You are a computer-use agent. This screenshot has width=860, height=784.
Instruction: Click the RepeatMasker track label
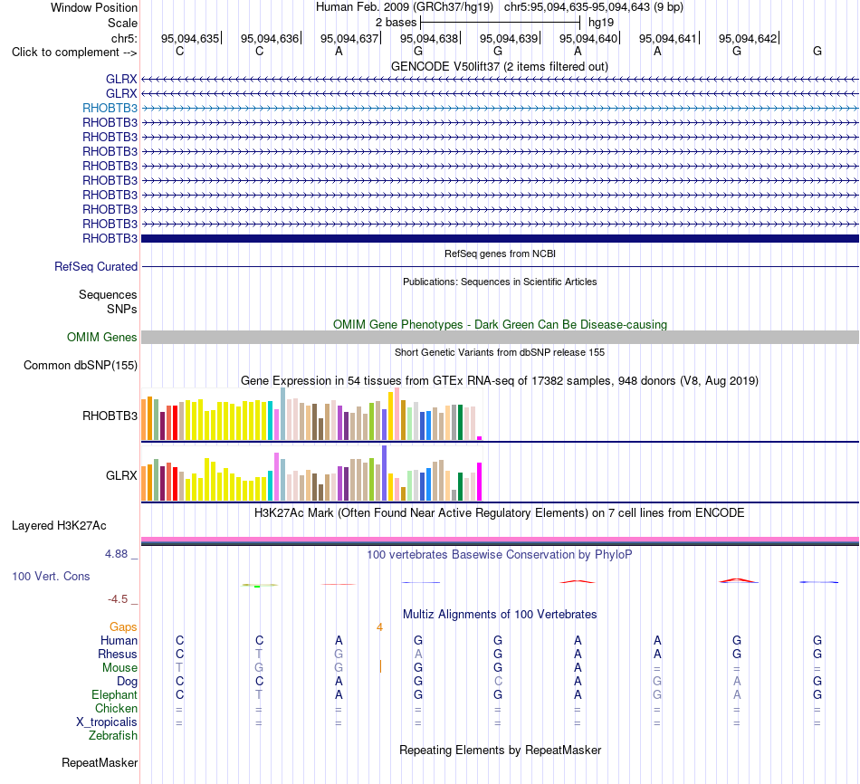coord(100,762)
